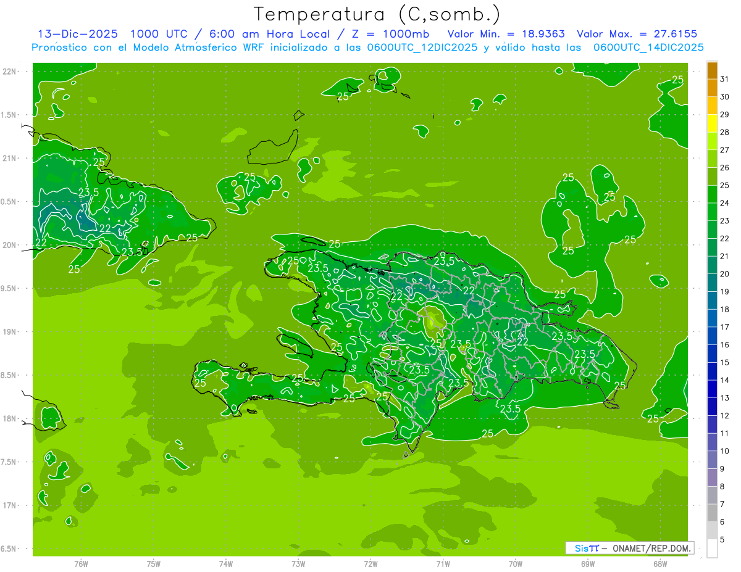Click the "21N" latitude label
Screen dimensions: 741x572
tap(10, 158)
